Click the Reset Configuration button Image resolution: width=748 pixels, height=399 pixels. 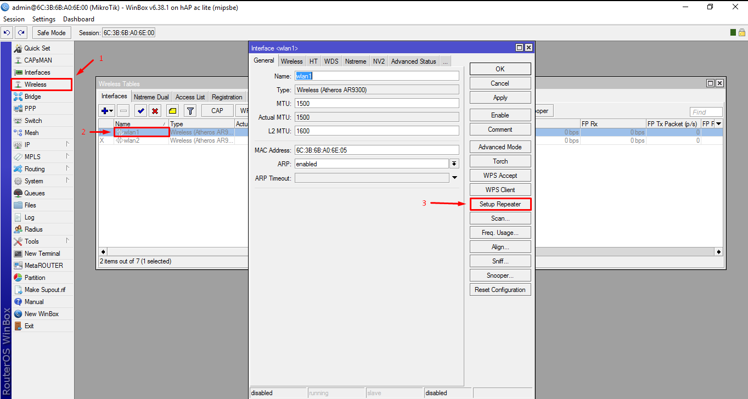pyautogui.click(x=500, y=290)
